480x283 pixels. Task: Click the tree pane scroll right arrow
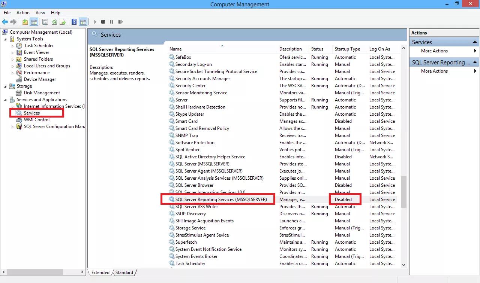[x=83, y=273]
